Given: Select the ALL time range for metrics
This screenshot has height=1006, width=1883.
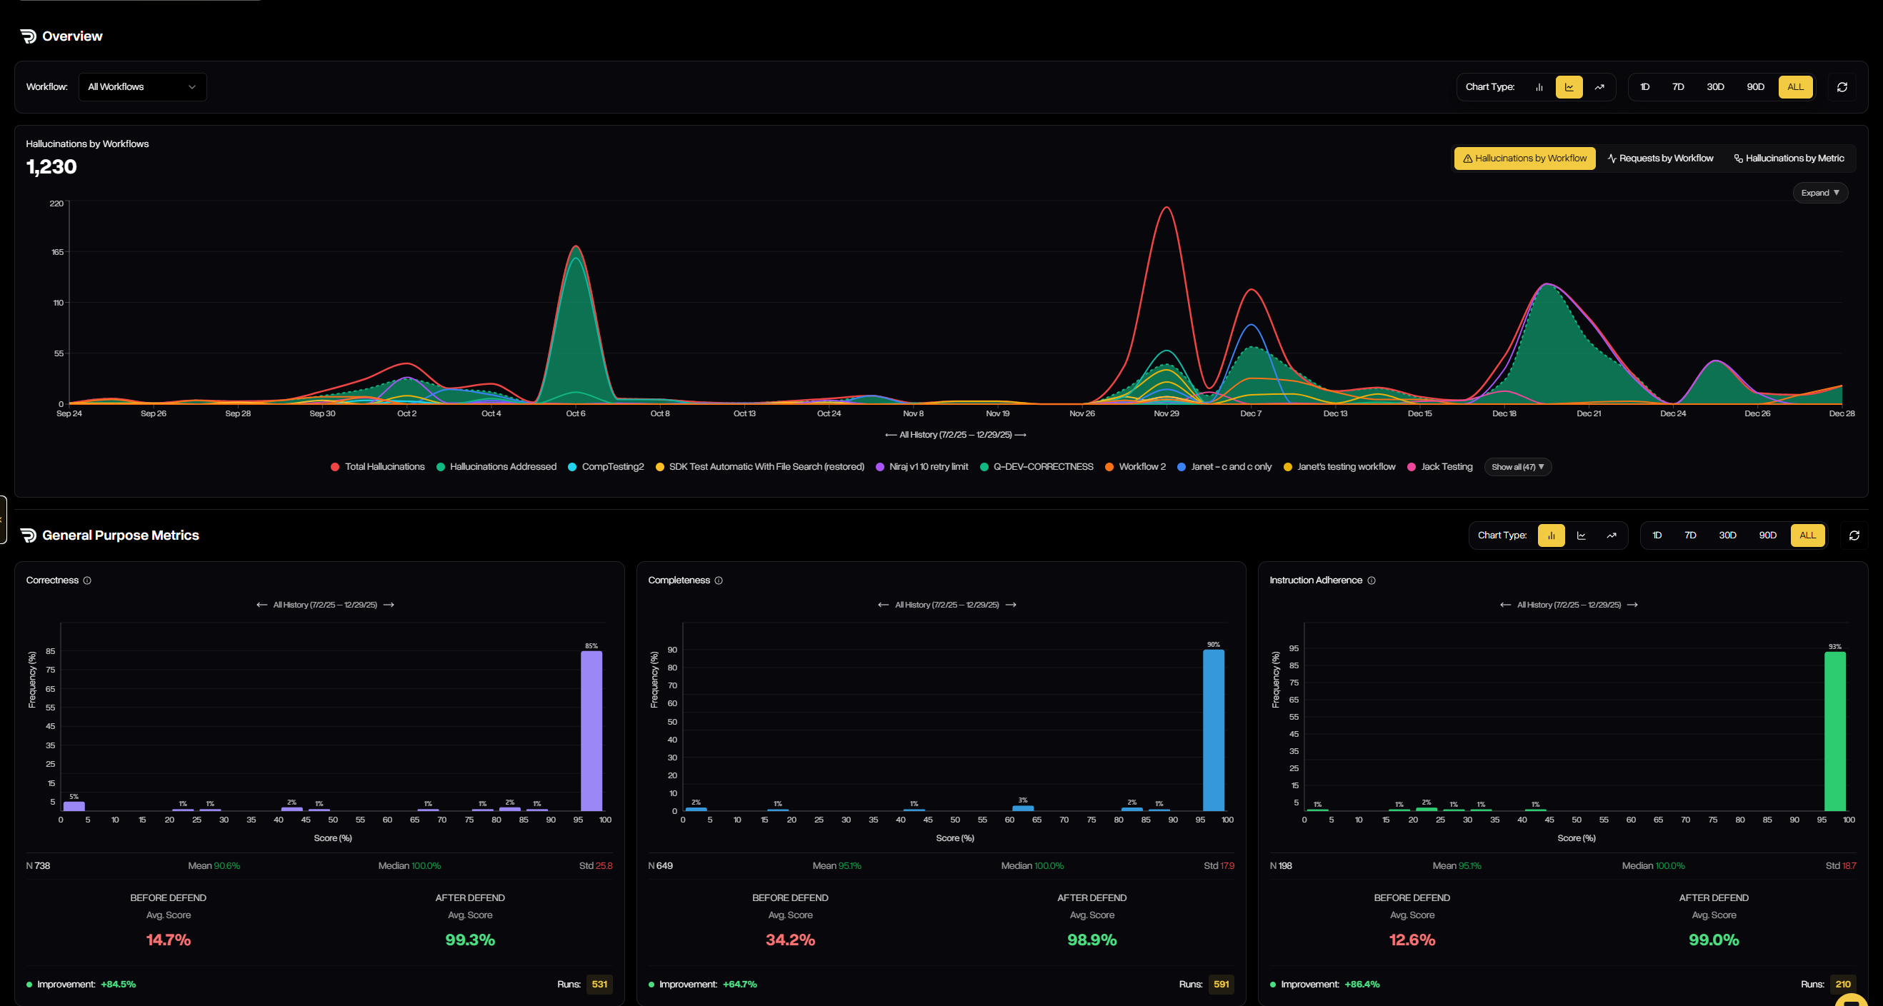Looking at the screenshot, I should pos(1807,535).
